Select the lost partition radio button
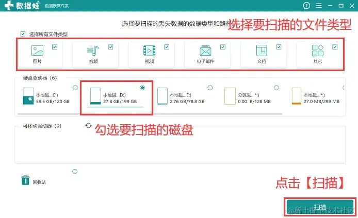The image size is (358, 218). 276,88
